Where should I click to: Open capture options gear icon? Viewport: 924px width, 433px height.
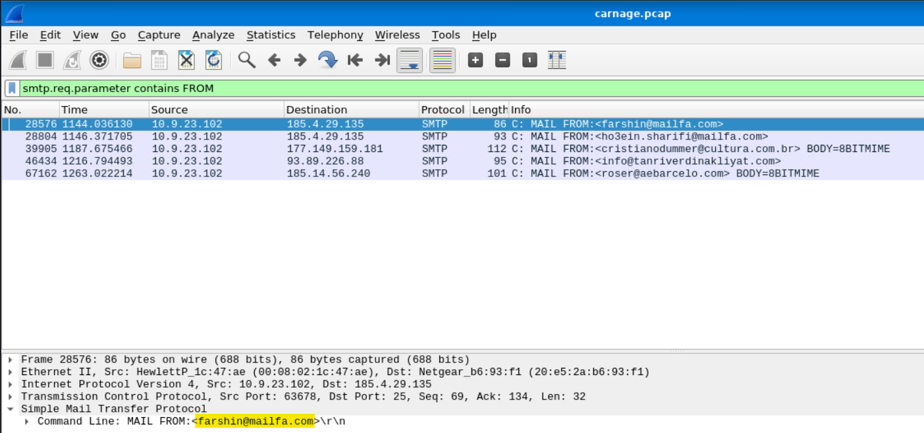coord(99,61)
